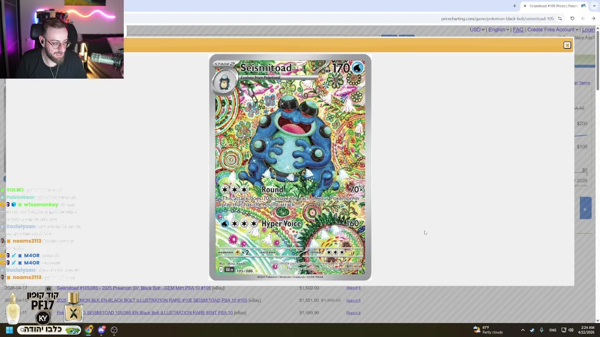Open the USD currency dropdown
The height and width of the screenshot is (337, 600).
coord(477,29)
